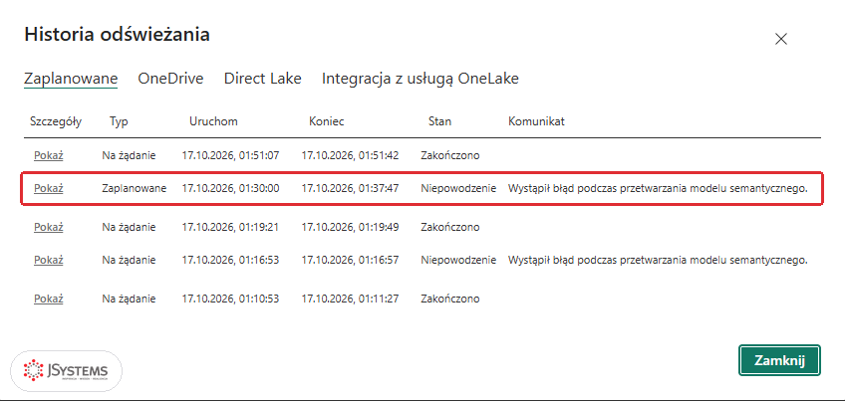Screen dimensions: 845x402
Task: Open Pokaż details for 01:16:53 refresh
Action: 49,260
